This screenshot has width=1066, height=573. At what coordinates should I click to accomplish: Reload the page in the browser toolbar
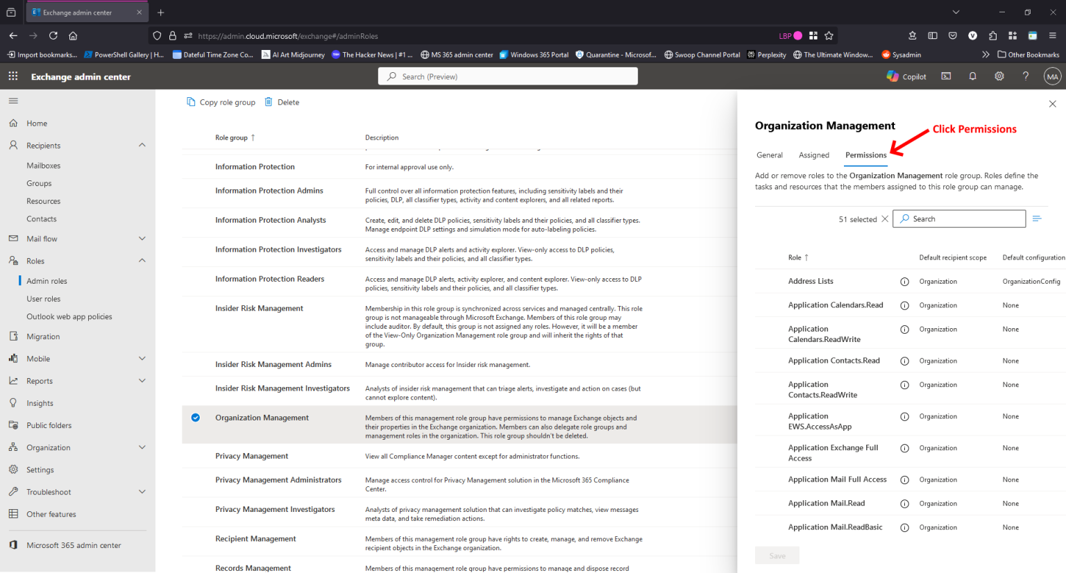coord(53,35)
